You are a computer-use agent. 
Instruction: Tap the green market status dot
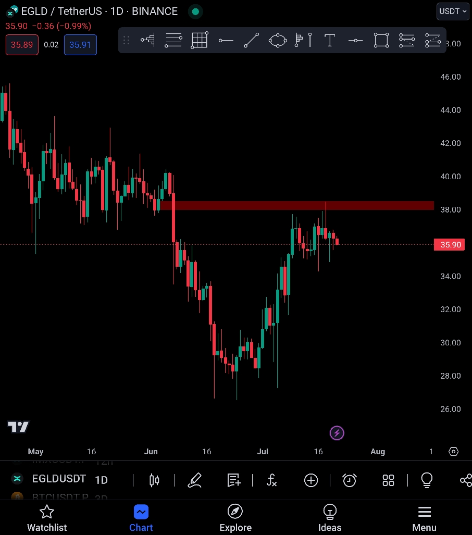[x=195, y=11]
